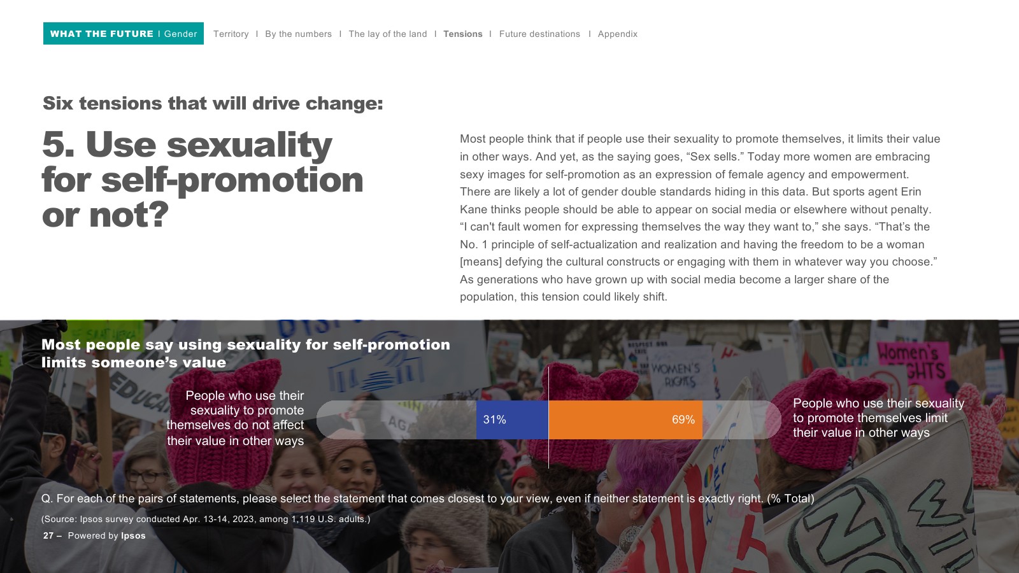Click the survey question text starting with 'Q.'
The height and width of the screenshot is (573, 1019).
click(x=427, y=499)
